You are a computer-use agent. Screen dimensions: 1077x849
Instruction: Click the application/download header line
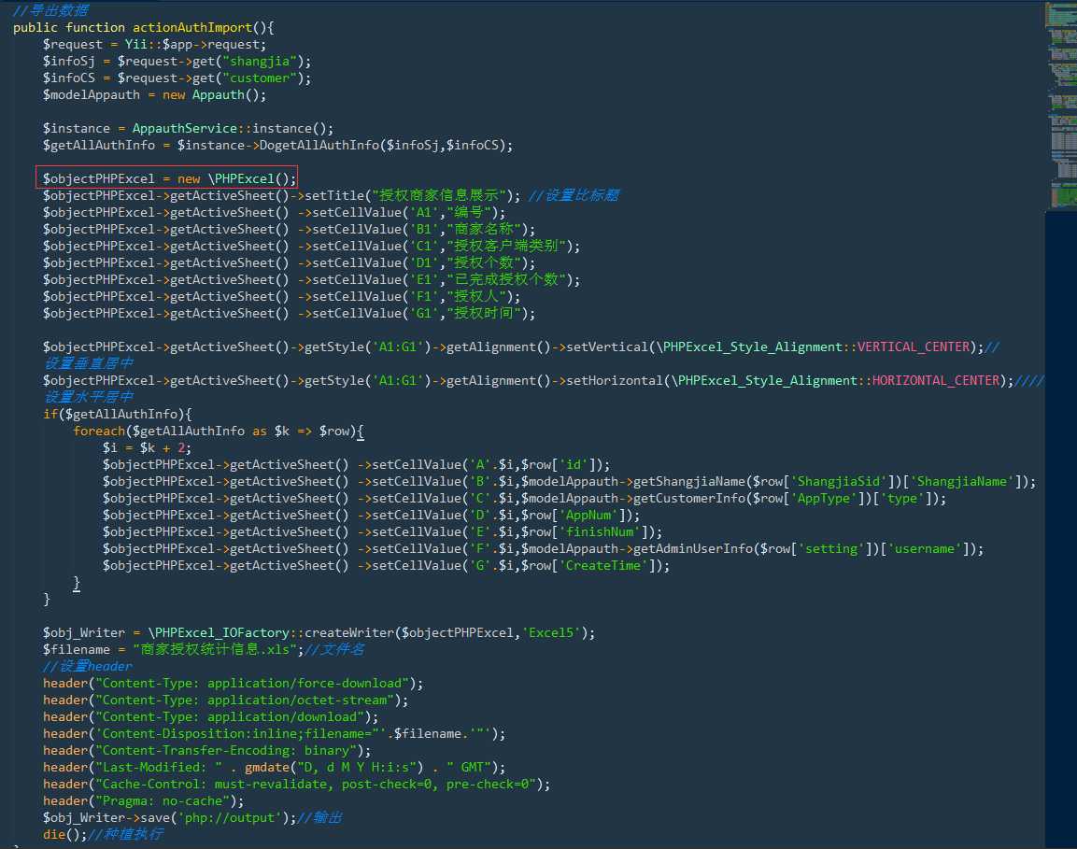tap(211, 717)
